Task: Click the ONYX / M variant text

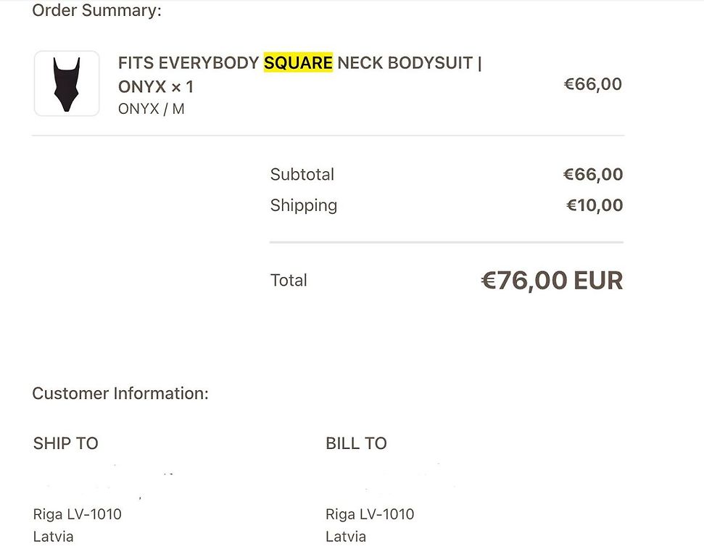Action: pyautogui.click(x=152, y=109)
